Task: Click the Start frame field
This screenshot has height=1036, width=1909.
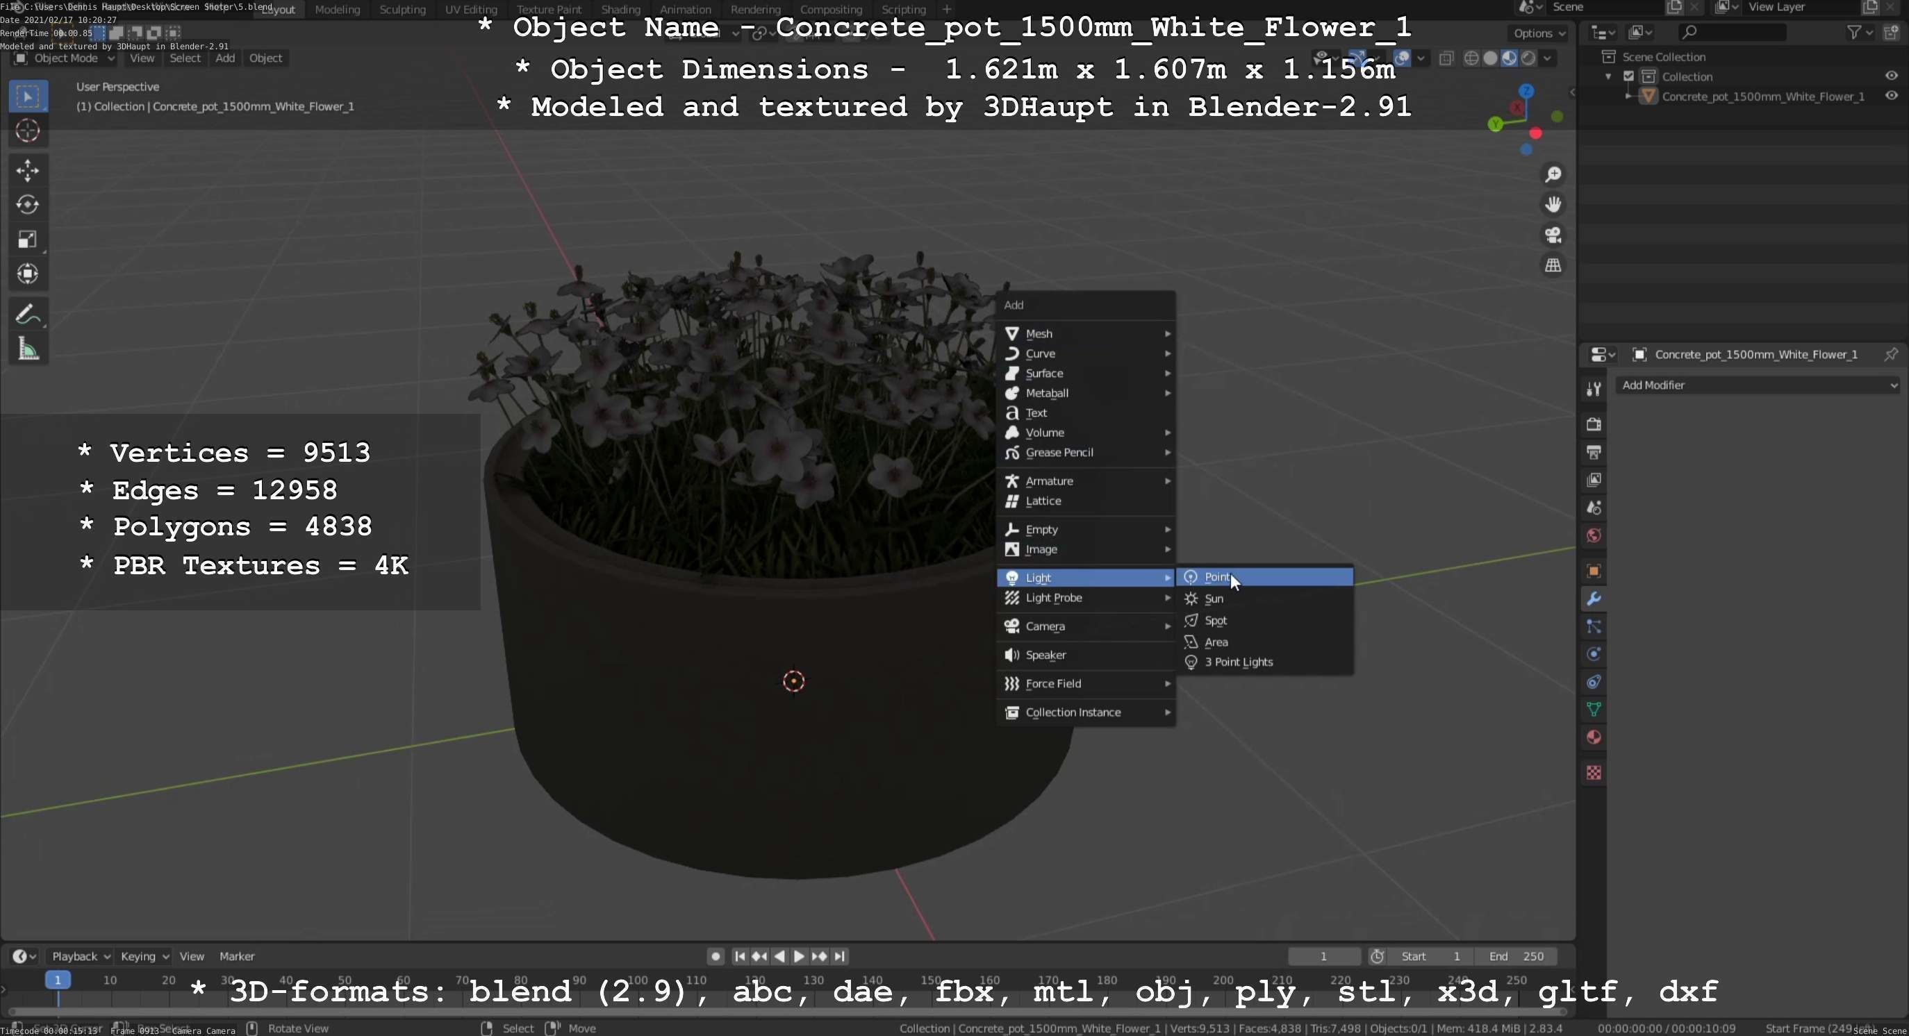Action: coord(1430,957)
